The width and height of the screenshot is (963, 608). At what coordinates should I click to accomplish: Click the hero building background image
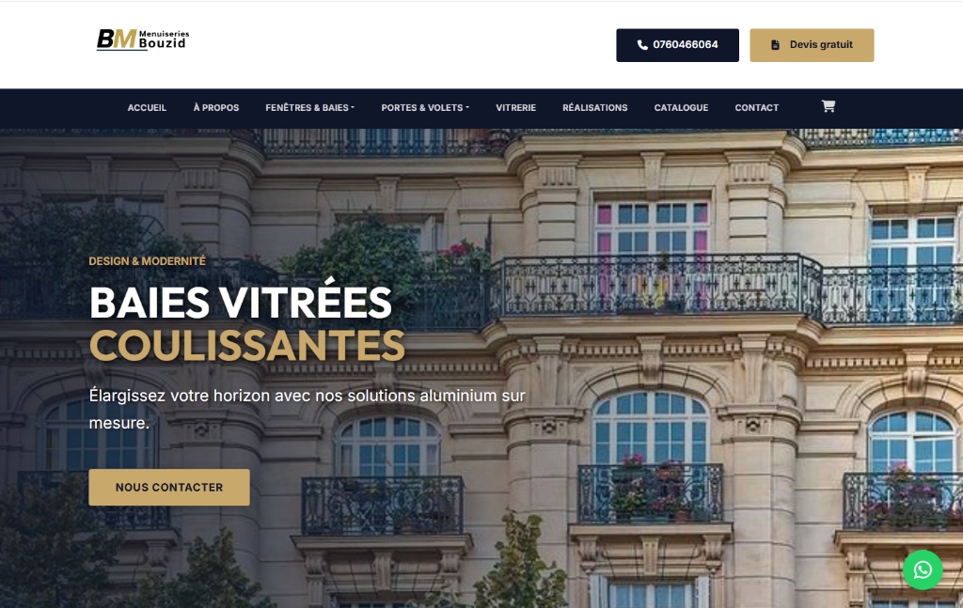[x=675, y=368]
